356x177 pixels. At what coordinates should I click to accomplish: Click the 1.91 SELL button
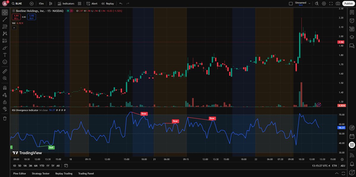point(16,17)
